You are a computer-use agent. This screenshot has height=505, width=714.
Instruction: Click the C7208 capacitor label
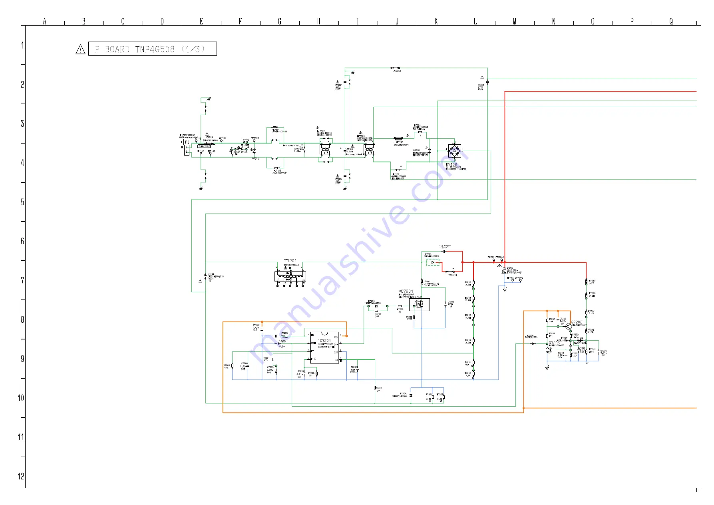tap(256, 325)
